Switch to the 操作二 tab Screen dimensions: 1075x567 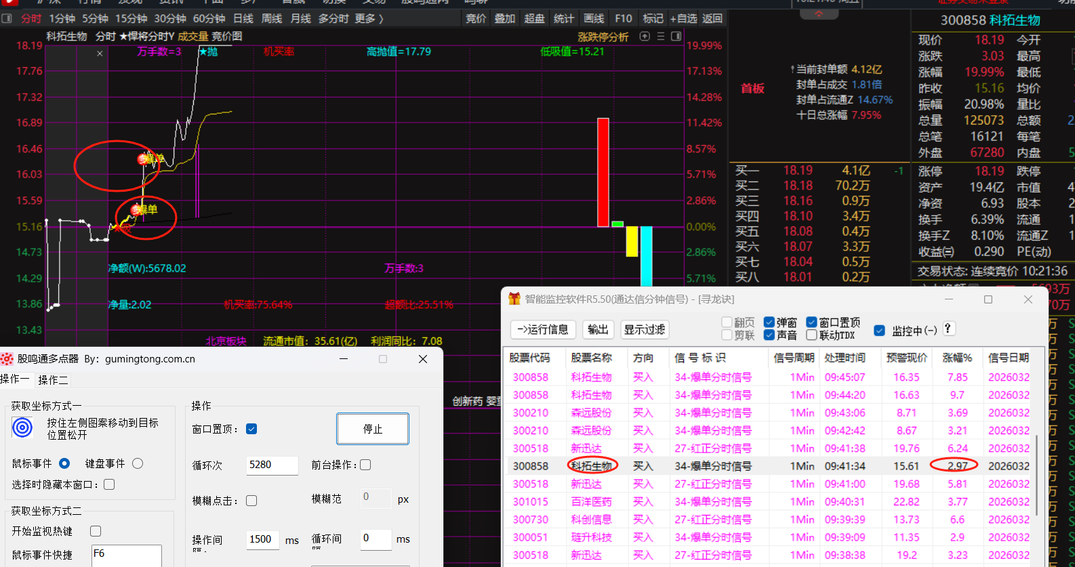click(x=53, y=380)
